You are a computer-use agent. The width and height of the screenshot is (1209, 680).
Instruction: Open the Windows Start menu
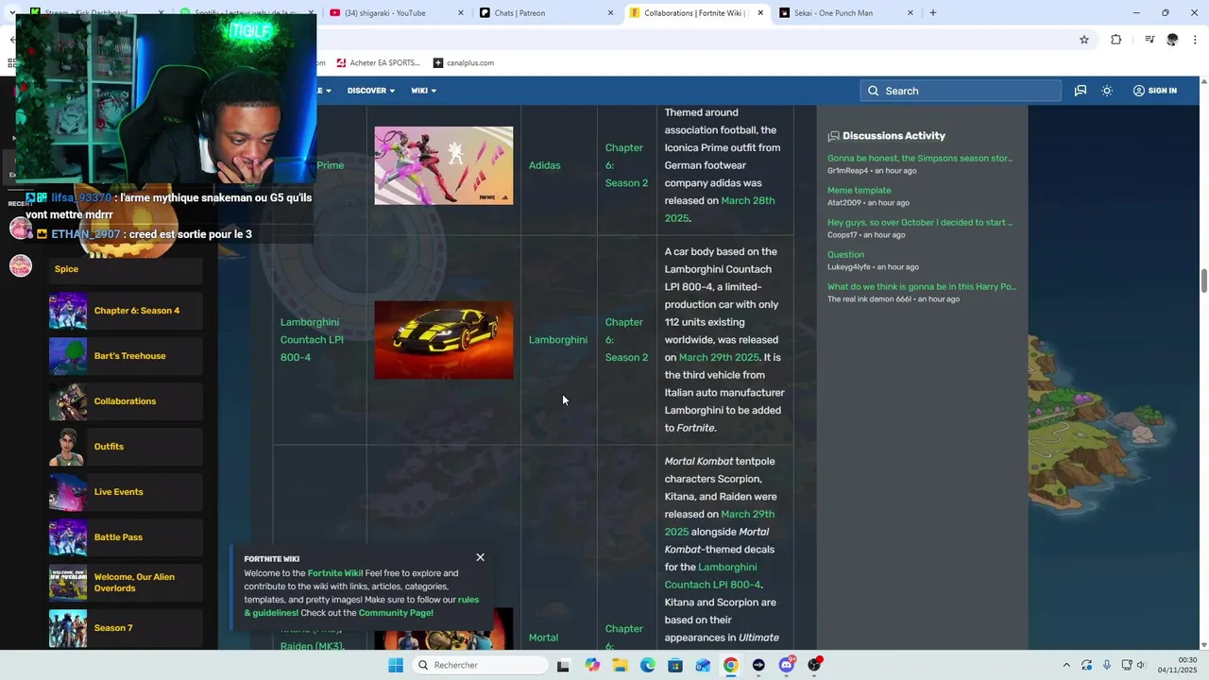(396, 665)
